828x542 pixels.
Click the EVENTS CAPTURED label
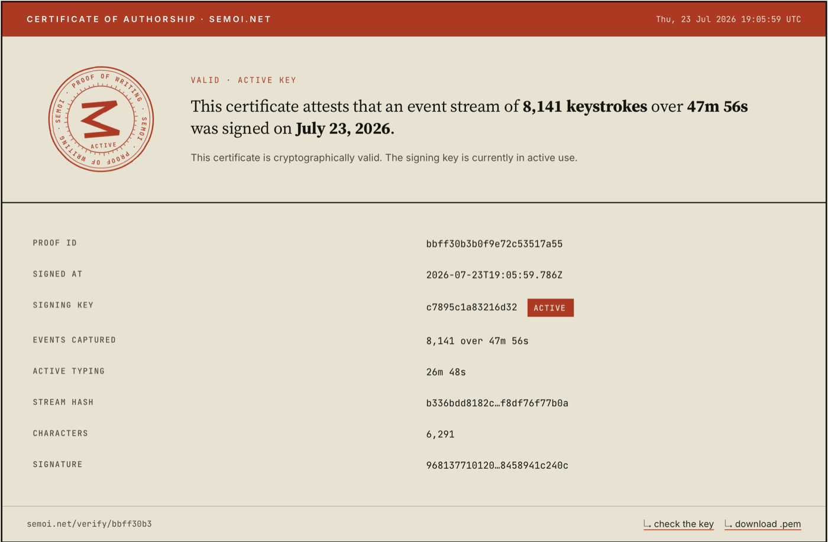[x=75, y=340]
